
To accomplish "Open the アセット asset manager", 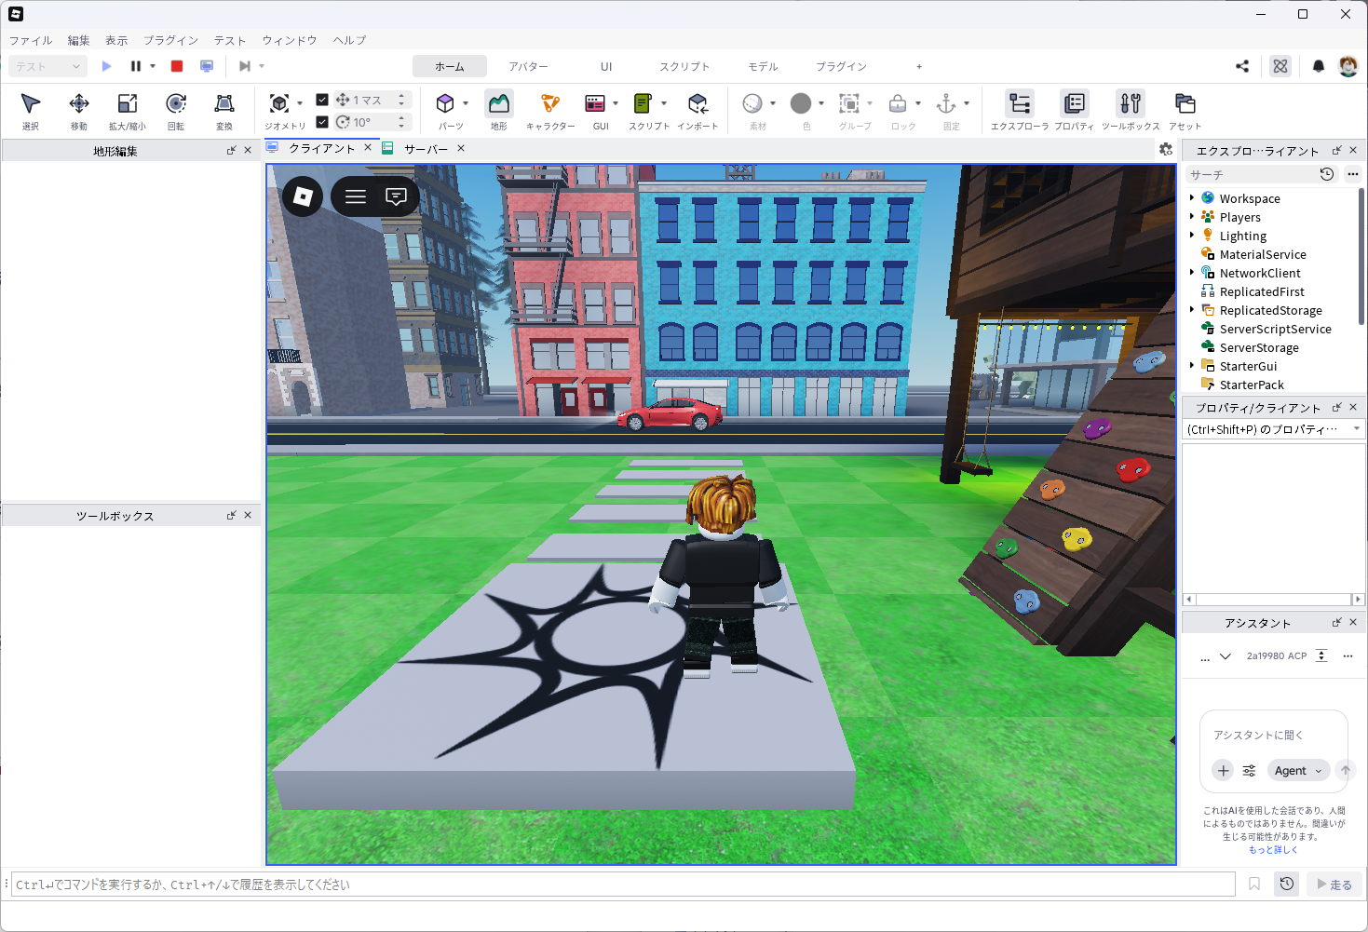I will (1185, 111).
